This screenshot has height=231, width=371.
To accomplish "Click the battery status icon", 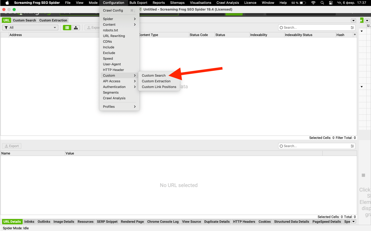I will (x=303, y=3).
